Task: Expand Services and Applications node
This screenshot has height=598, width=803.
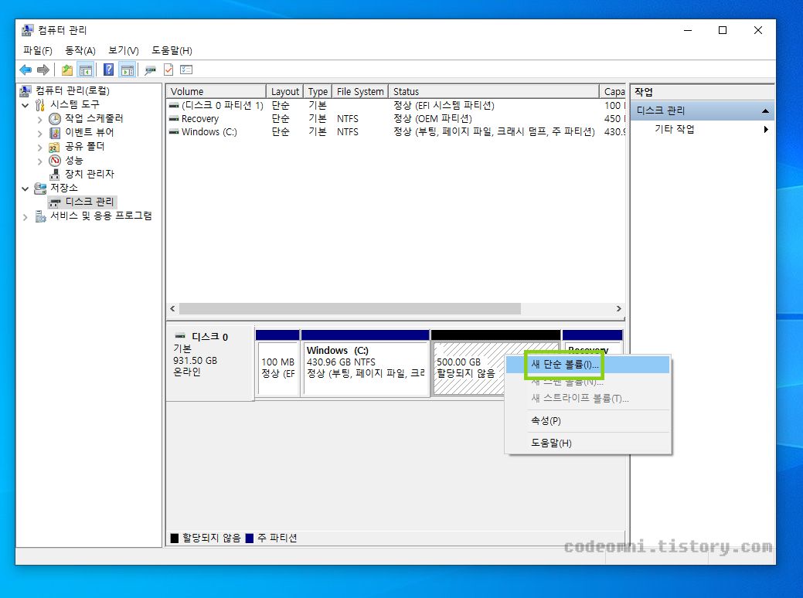Action: pyautogui.click(x=25, y=217)
